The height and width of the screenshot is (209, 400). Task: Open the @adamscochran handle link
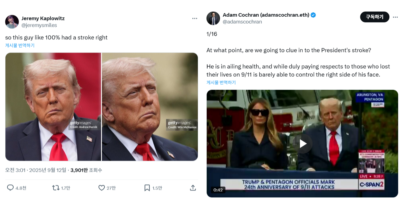pos(242,22)
